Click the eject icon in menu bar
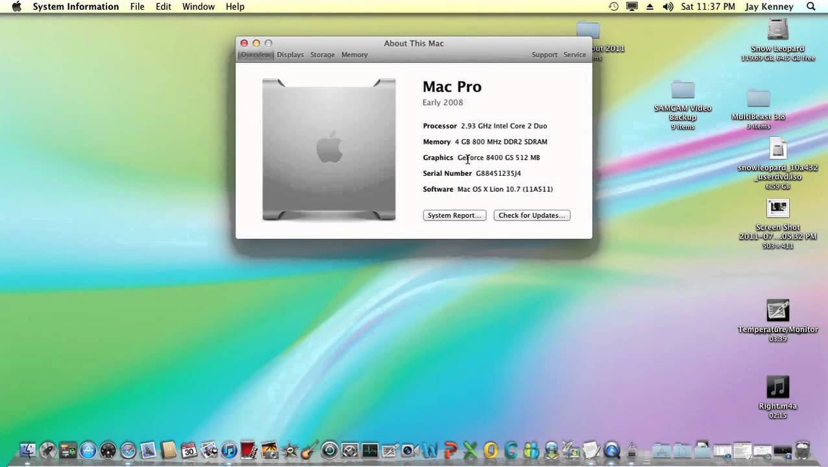828x467 pixels. (x=650, y=6)
